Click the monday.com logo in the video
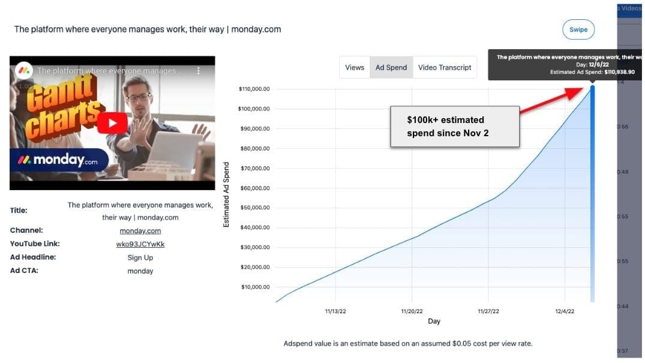The image size is (645, 363). pos(58,160)
